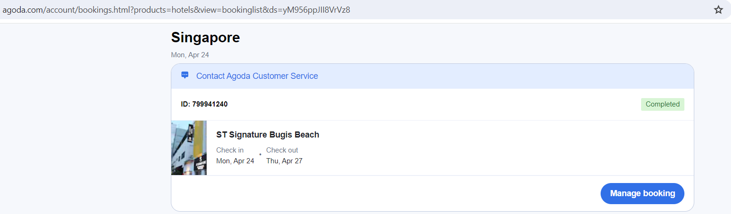
Task: Select the check-out date Thu, Apr 27
Action: pos(284,161)
